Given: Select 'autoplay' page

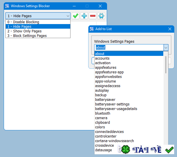Looking at the screenshot, I should (x=129, y=91).
